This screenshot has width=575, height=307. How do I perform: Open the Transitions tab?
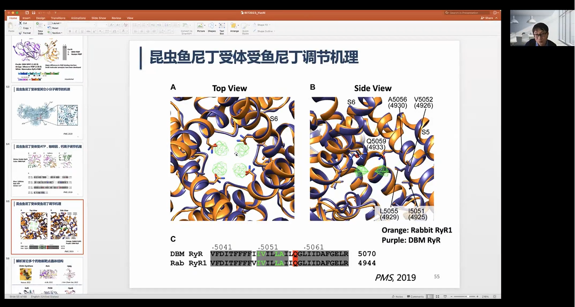coord(58,18)
